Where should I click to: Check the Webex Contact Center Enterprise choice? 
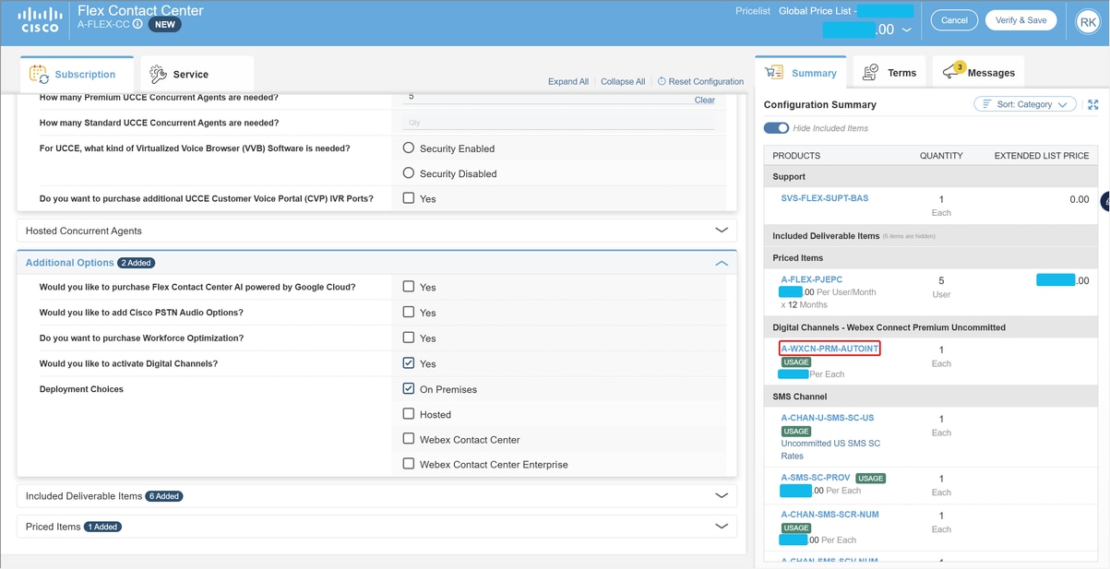coord(409,464)
